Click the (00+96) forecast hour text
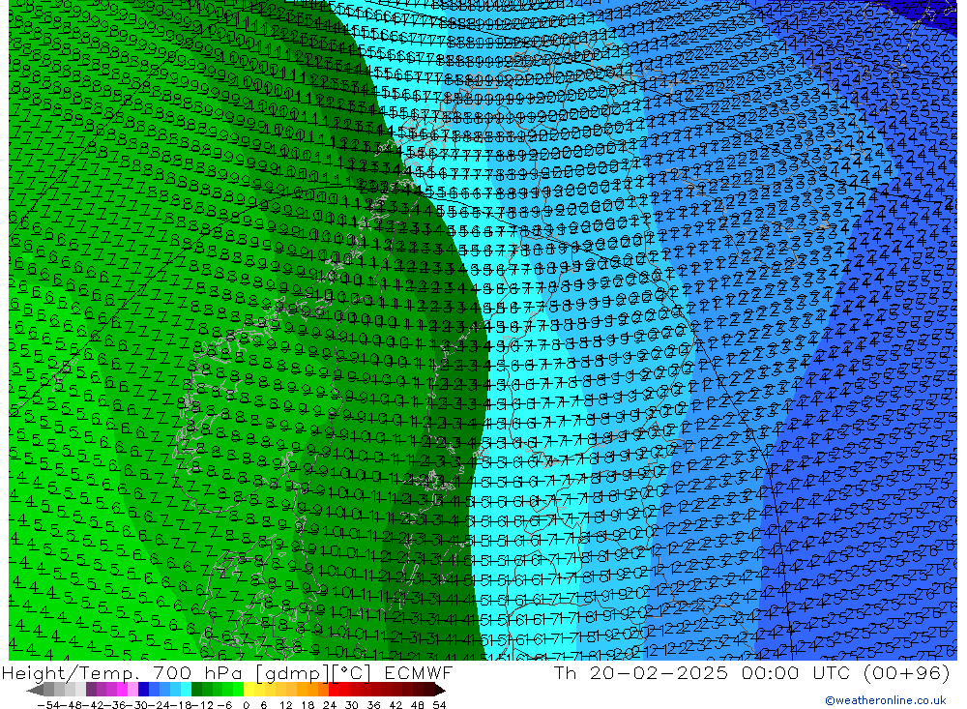The width and height of the screenshot is (967, 709). click(907, 672)
